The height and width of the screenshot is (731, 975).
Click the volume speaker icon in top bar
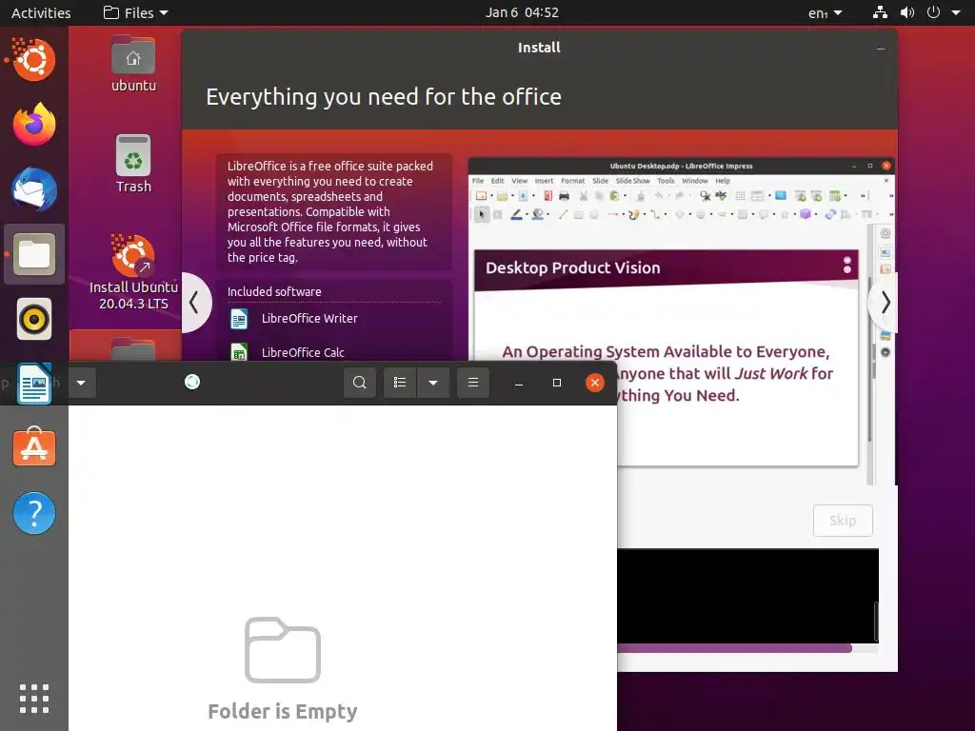click(x=907, y=12)
